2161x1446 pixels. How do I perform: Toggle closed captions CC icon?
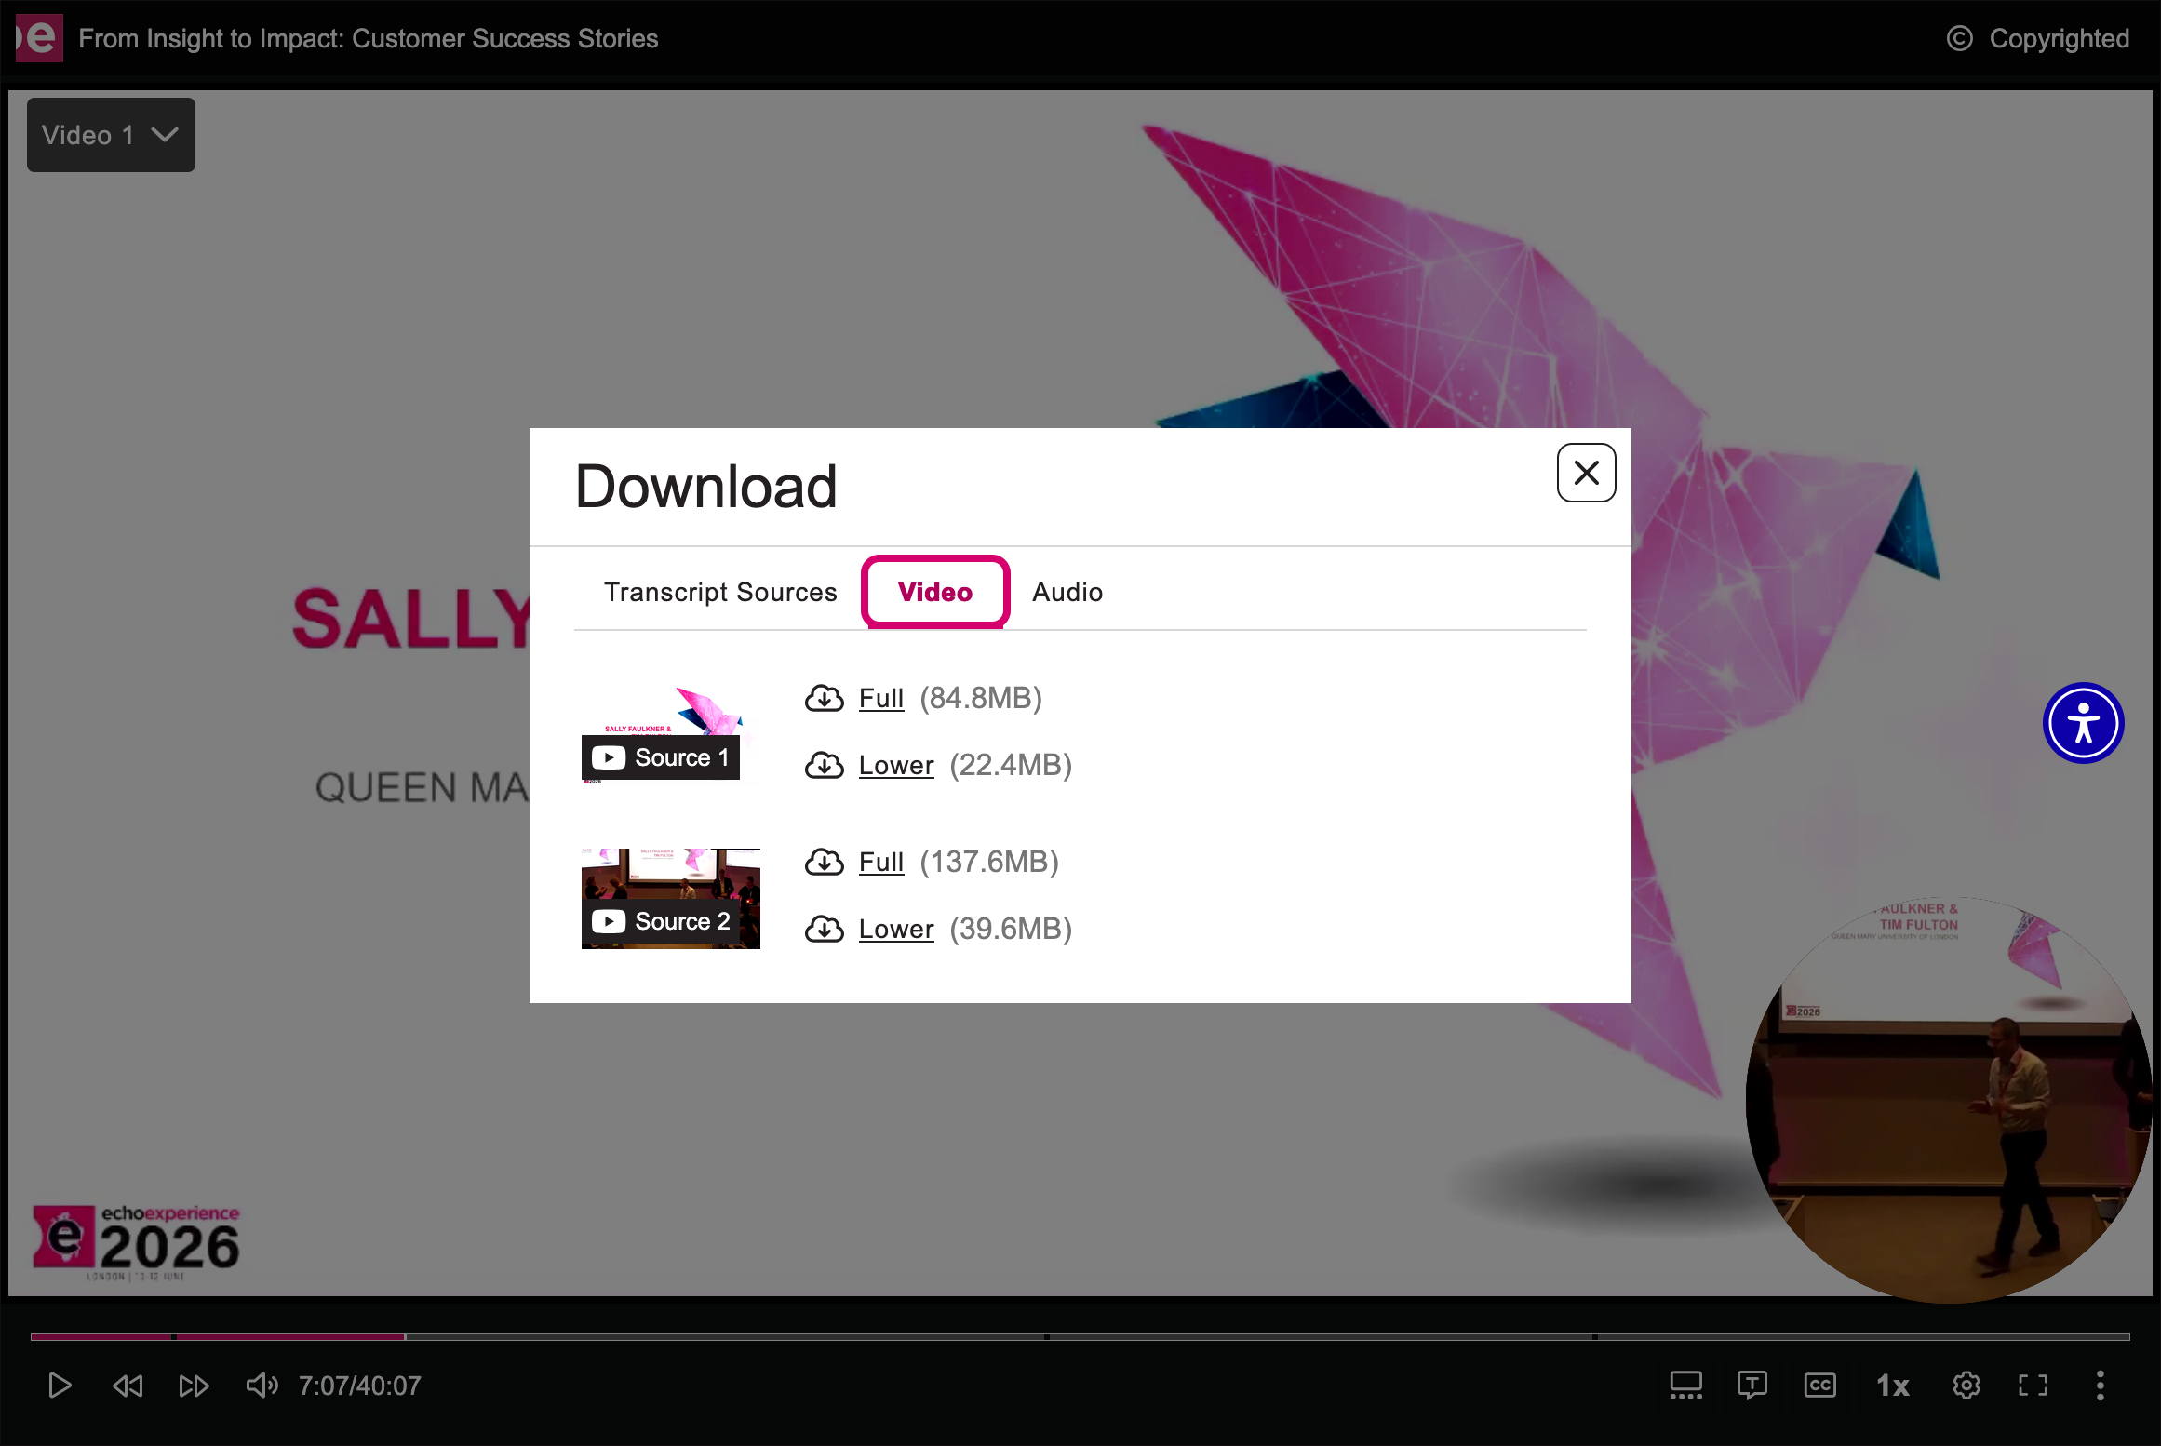1819,1386
